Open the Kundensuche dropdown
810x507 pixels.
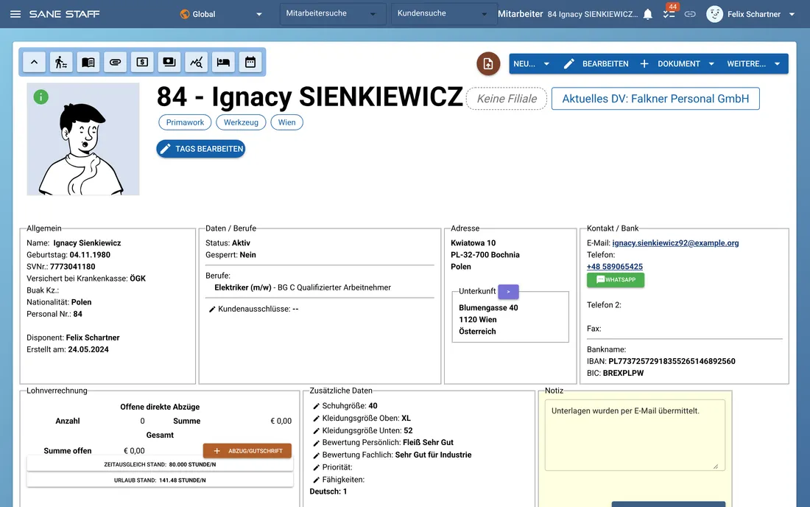pos(443,14)
